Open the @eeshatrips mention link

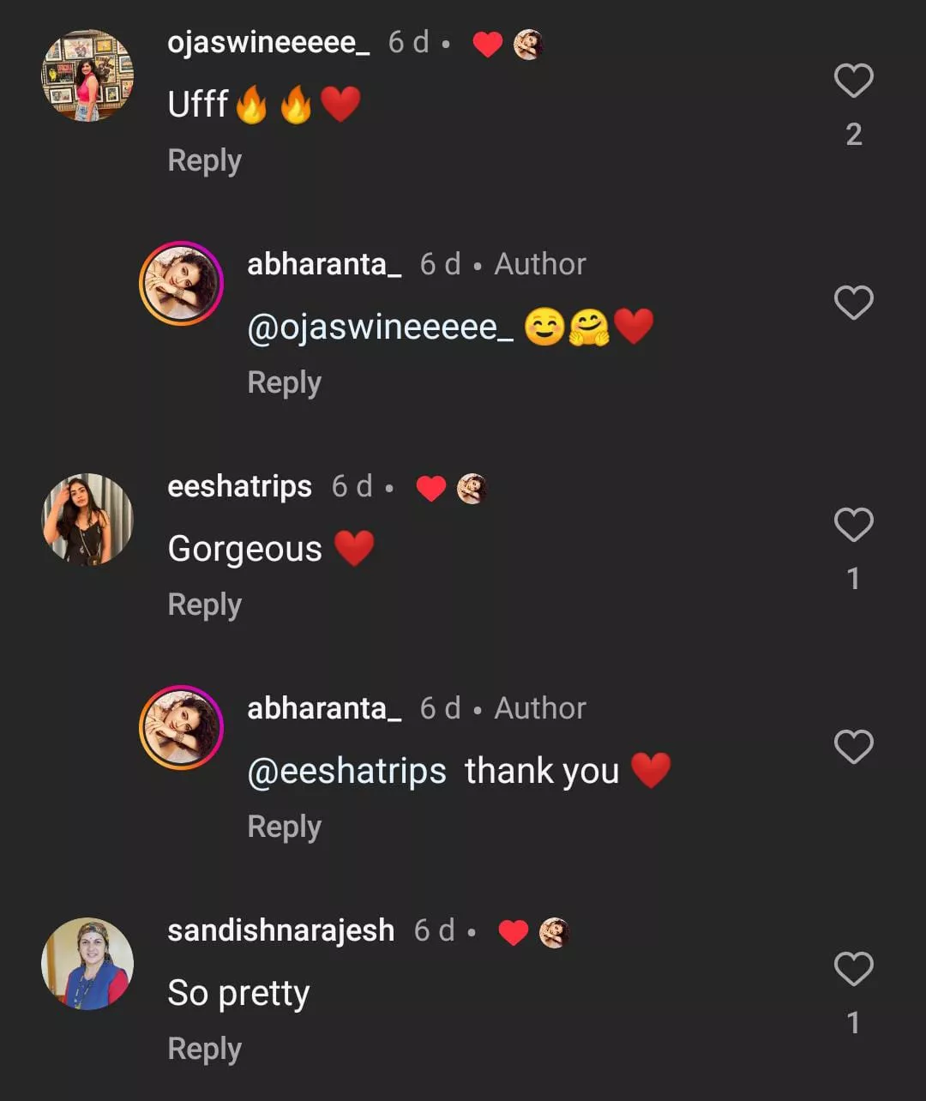pyautogui.click(x=346, y=772)
